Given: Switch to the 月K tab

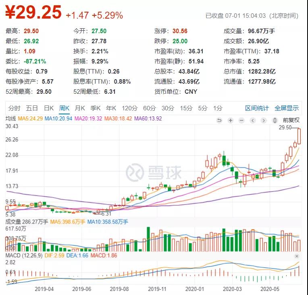Looking at the screenshot, I should click(x=80, y=108).
